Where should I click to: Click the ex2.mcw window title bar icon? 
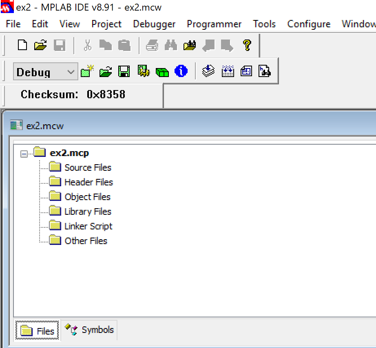pyautogui.click(x=16, y=126)
